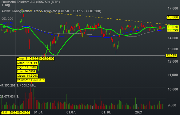Click the 'Close: 14,606€' tooltip row
Screen dimensions: 180x115
point(27,76)
